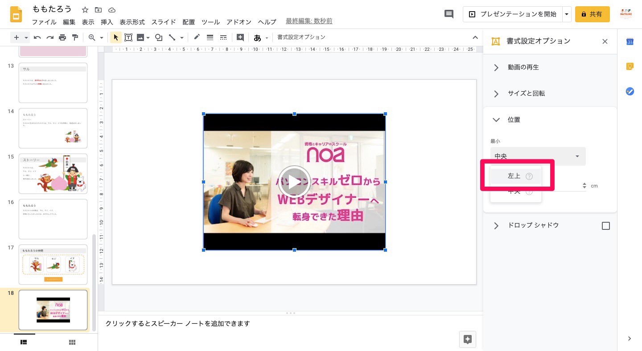
Task: Activate the paint format tool
Action: [x=75, y=37]
